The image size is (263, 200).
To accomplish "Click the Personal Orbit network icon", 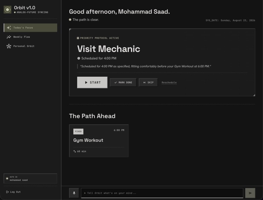I will (9, 46).
